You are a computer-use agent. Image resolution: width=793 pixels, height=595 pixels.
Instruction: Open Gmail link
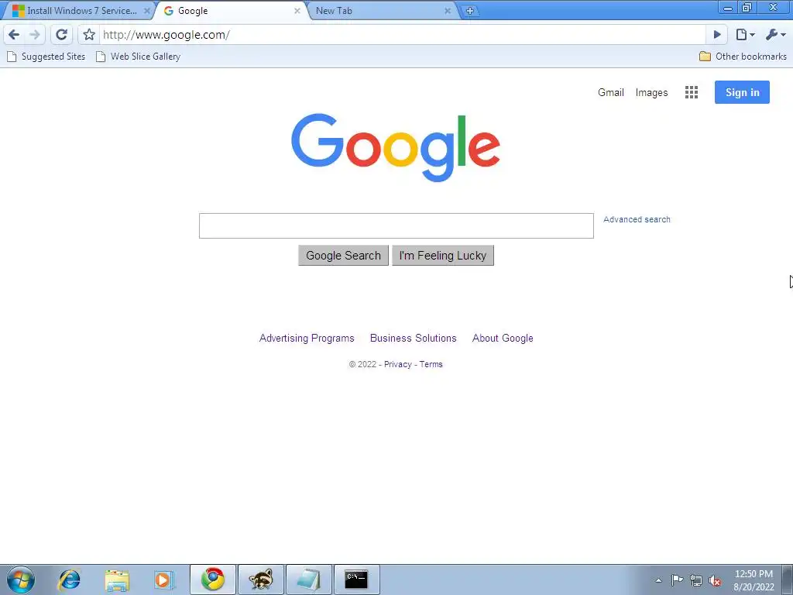(610, 92)
